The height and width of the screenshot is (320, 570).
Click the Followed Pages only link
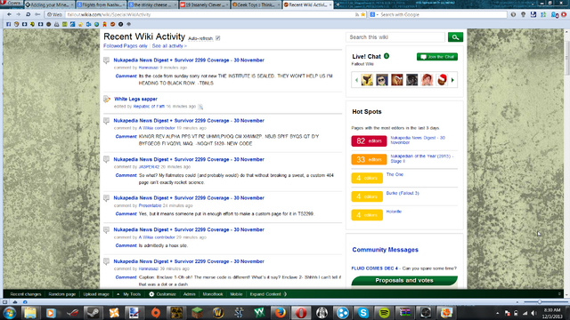[x=126, y=46]
